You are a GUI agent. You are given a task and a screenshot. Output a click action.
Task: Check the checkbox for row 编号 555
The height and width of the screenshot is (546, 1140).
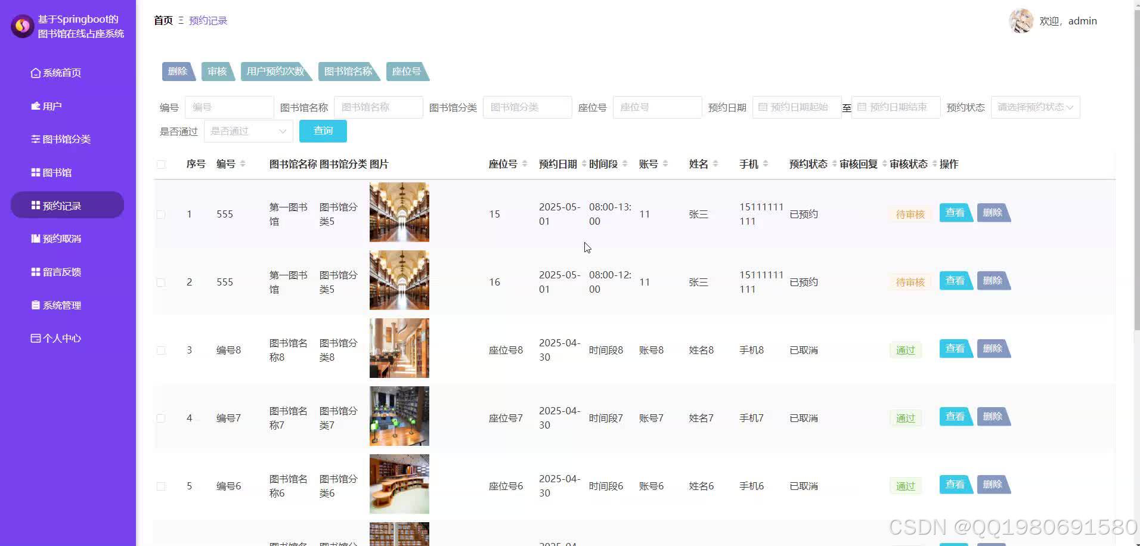(160, 214)
